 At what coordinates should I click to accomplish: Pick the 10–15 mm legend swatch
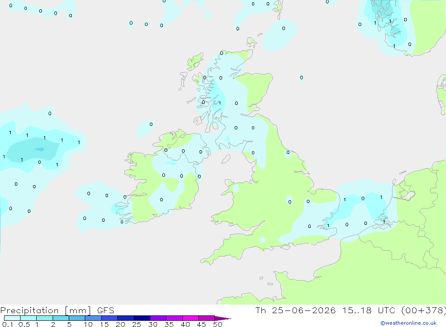coord(93,318)
